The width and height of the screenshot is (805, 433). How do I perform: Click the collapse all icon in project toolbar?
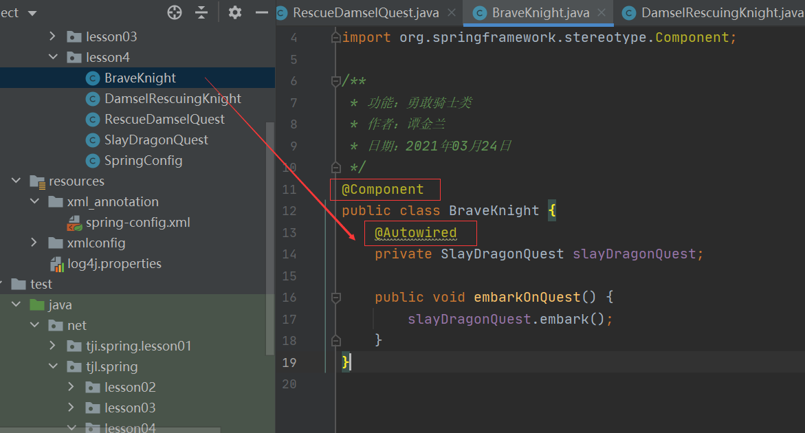(201, 12)
